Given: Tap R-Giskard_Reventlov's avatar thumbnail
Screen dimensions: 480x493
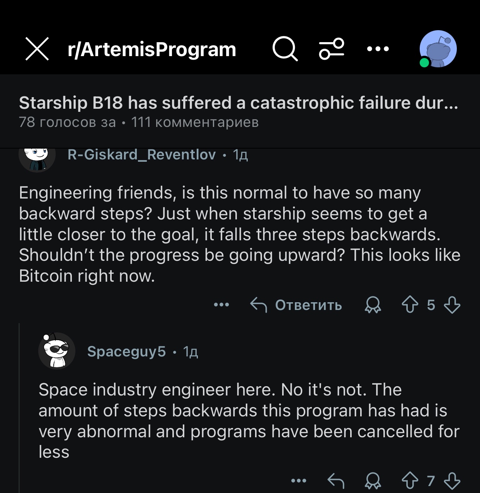Looking at the screenshot, I should (x=37, y=157).
